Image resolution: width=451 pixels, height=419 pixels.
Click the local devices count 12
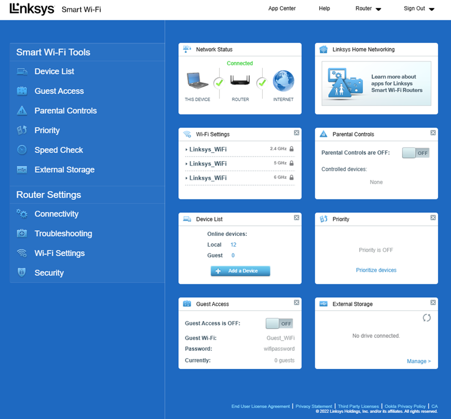click(233, 244)
